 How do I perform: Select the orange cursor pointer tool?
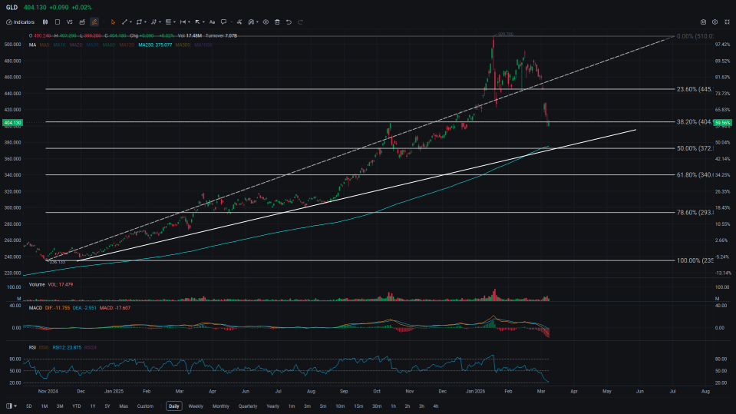(x=113, y=22)
